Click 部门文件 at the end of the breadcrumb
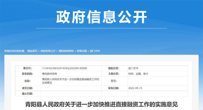203x110 pixels. (x=95, y=51)
